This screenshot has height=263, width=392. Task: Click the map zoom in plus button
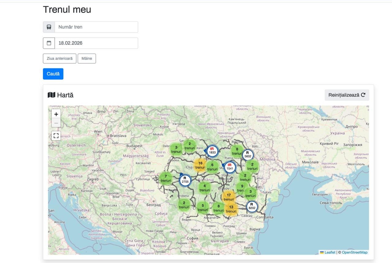point(56,114)
